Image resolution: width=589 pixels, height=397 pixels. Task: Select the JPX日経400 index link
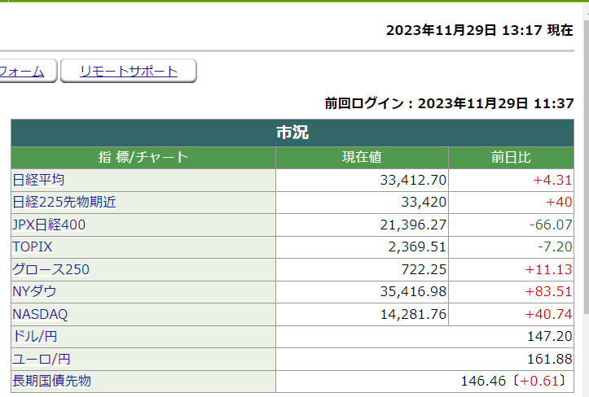pyautogui.click(x=49, y=225)
